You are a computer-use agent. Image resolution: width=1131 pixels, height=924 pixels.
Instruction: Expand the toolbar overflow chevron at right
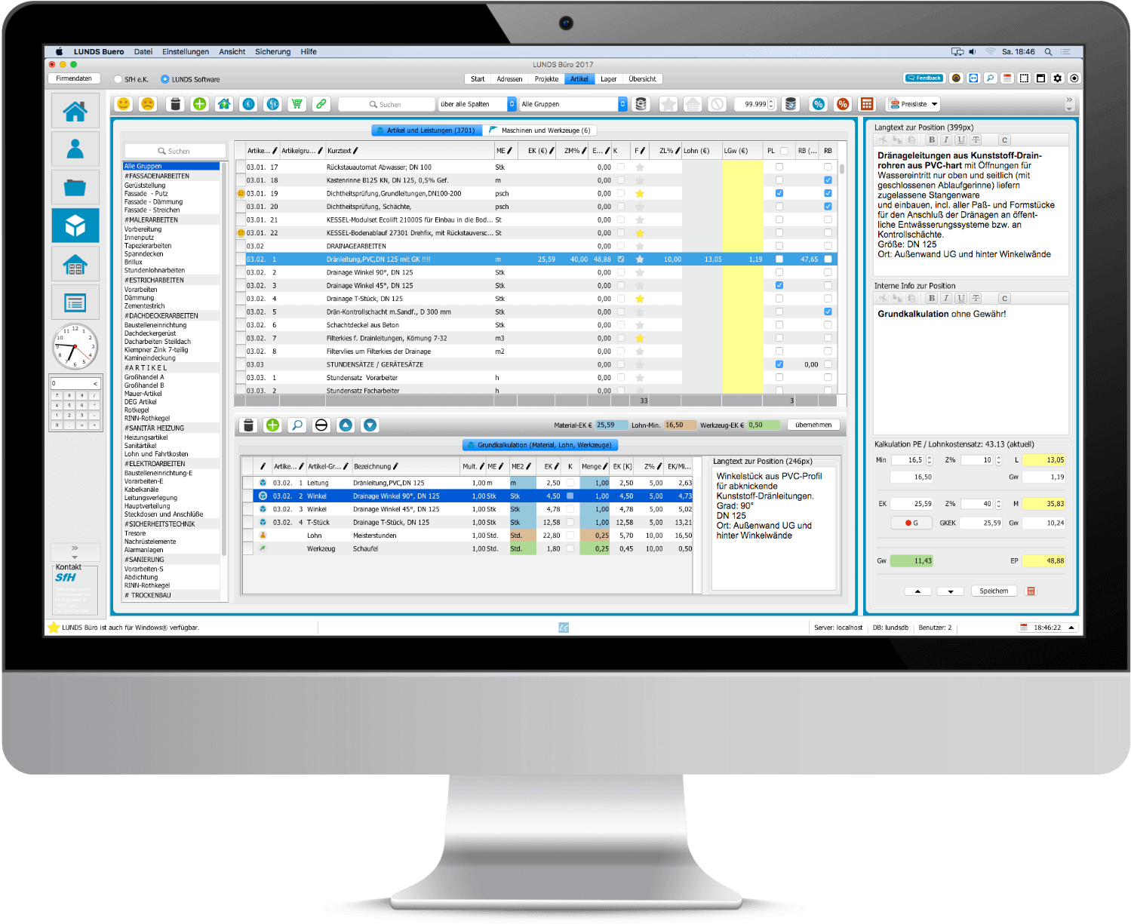[1068, 103]
